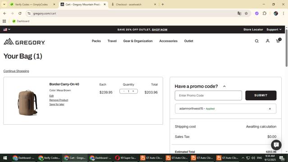
Task: Bookmark this page with star icon
Action: click(x=246, y=13)
